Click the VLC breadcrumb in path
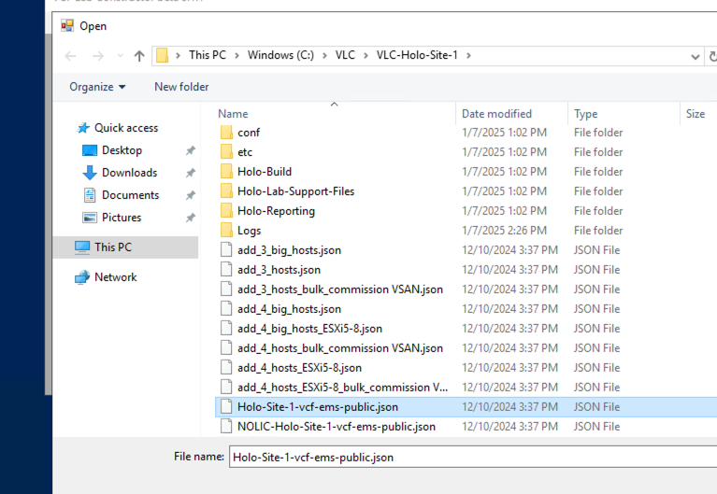Image resolution: width=717 pixels, height=494 pixels. (345, 55)
